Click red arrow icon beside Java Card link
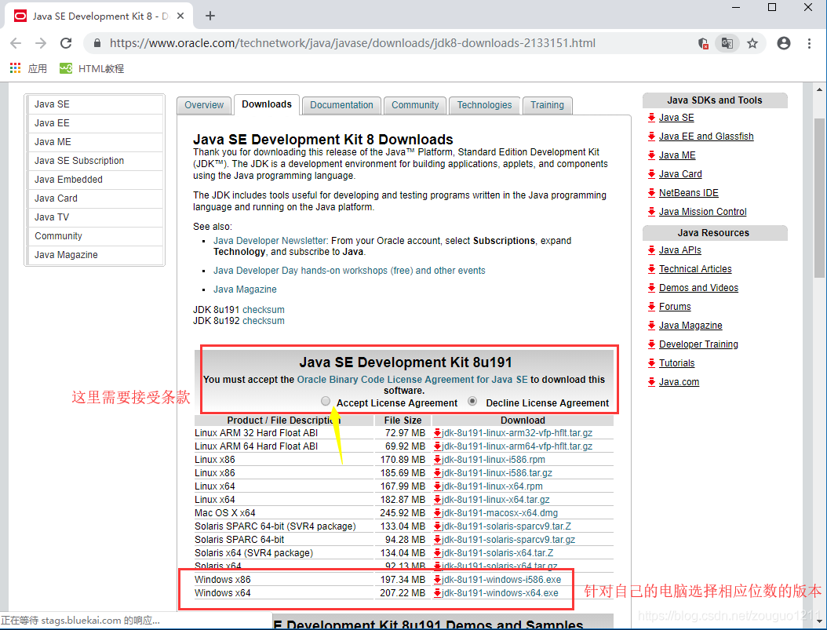The height and width of the screenshot is (630, 827). click(651, 174)
